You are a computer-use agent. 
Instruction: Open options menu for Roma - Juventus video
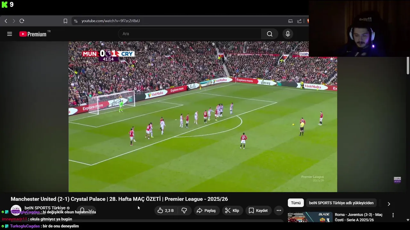pyautogui.click(x=393, y=215)
